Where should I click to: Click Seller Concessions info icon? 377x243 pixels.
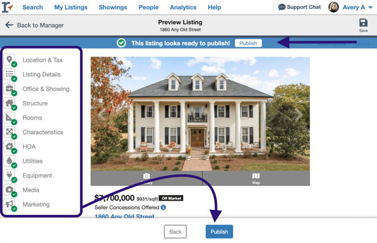[163, 207]
